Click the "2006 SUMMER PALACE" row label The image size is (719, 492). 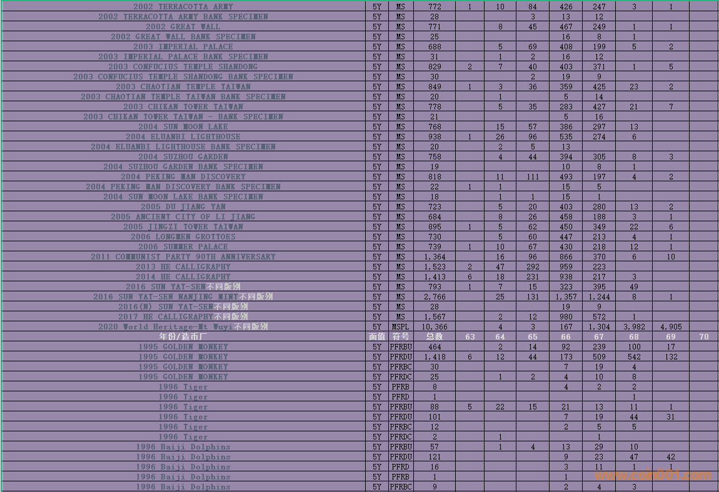point(183,246)
